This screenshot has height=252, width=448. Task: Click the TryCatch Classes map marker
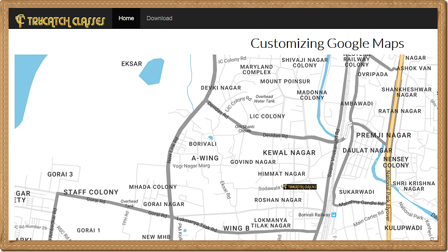point(299,186)
